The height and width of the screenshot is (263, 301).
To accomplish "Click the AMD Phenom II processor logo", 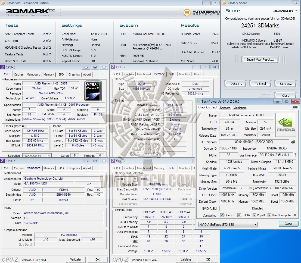I will [93, 91].
